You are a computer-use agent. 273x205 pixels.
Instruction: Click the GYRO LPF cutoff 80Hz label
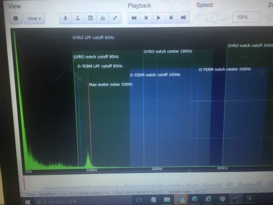click(93, 38)
